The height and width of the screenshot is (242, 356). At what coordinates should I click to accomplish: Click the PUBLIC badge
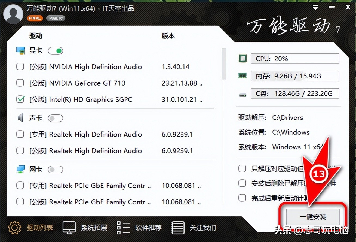click(x=56, y=18)
